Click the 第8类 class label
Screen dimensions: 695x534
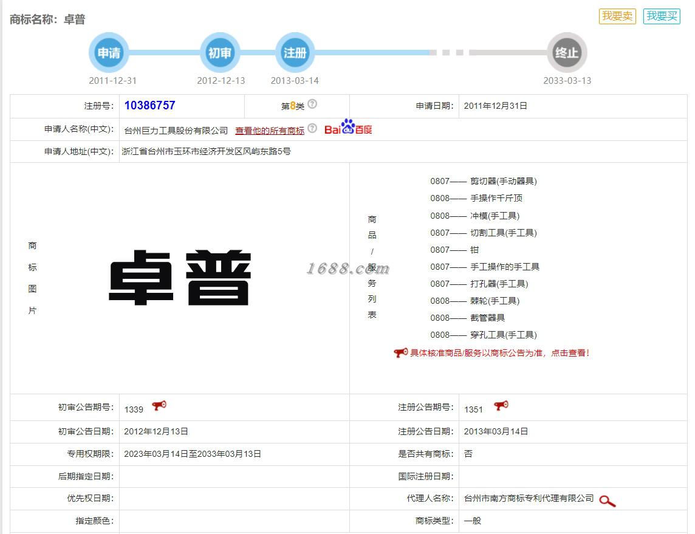293,106
